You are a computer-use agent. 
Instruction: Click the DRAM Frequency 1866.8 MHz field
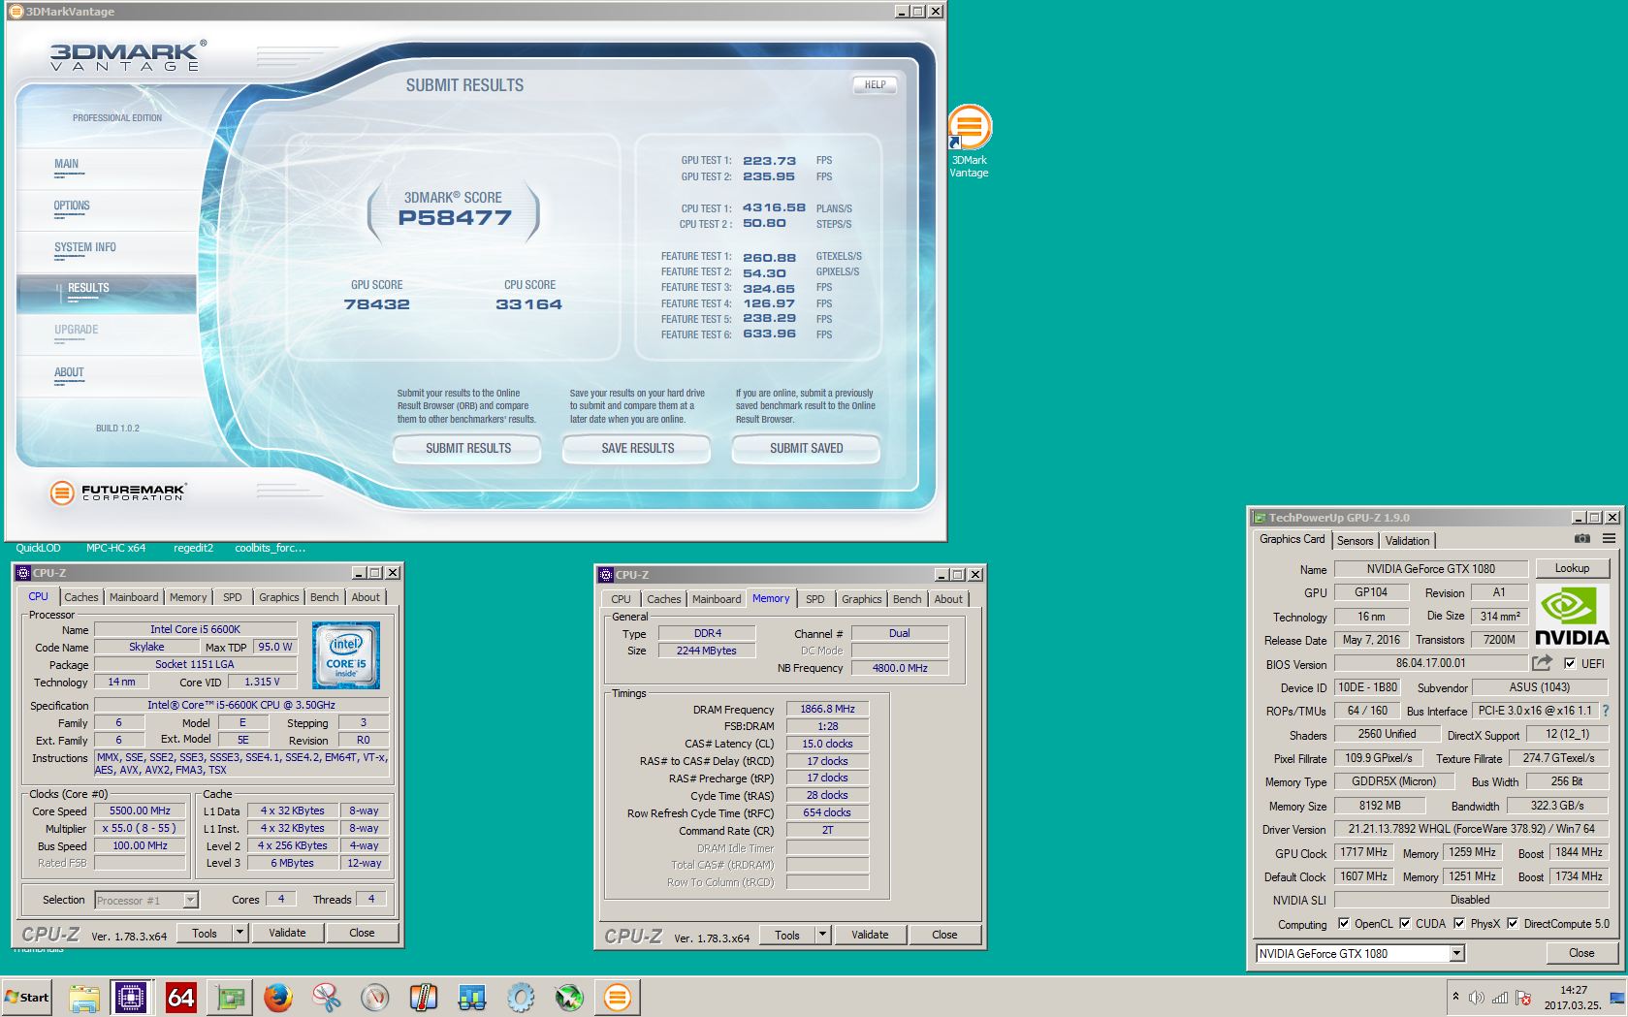[x=827, y=709]
